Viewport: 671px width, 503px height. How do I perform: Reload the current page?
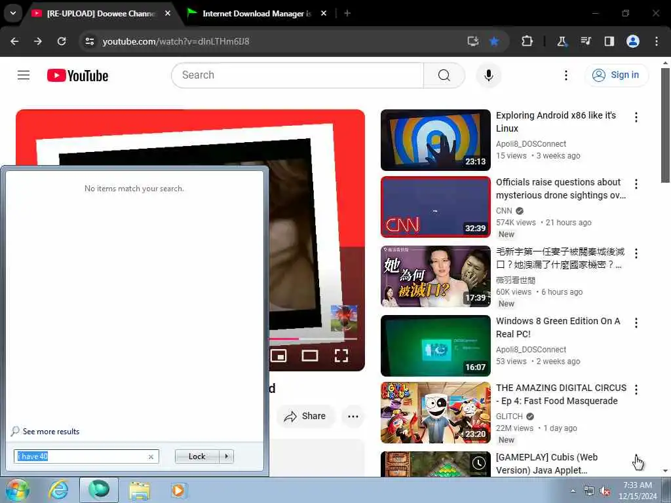click(62, 41)
